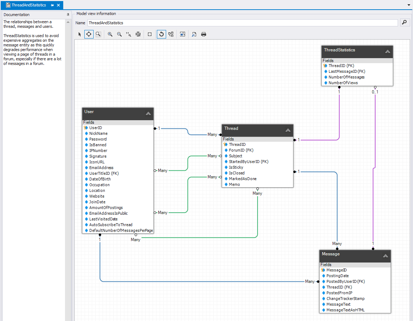
Task: Toggle the auto-refresh layout button
Action: (161, 34)
